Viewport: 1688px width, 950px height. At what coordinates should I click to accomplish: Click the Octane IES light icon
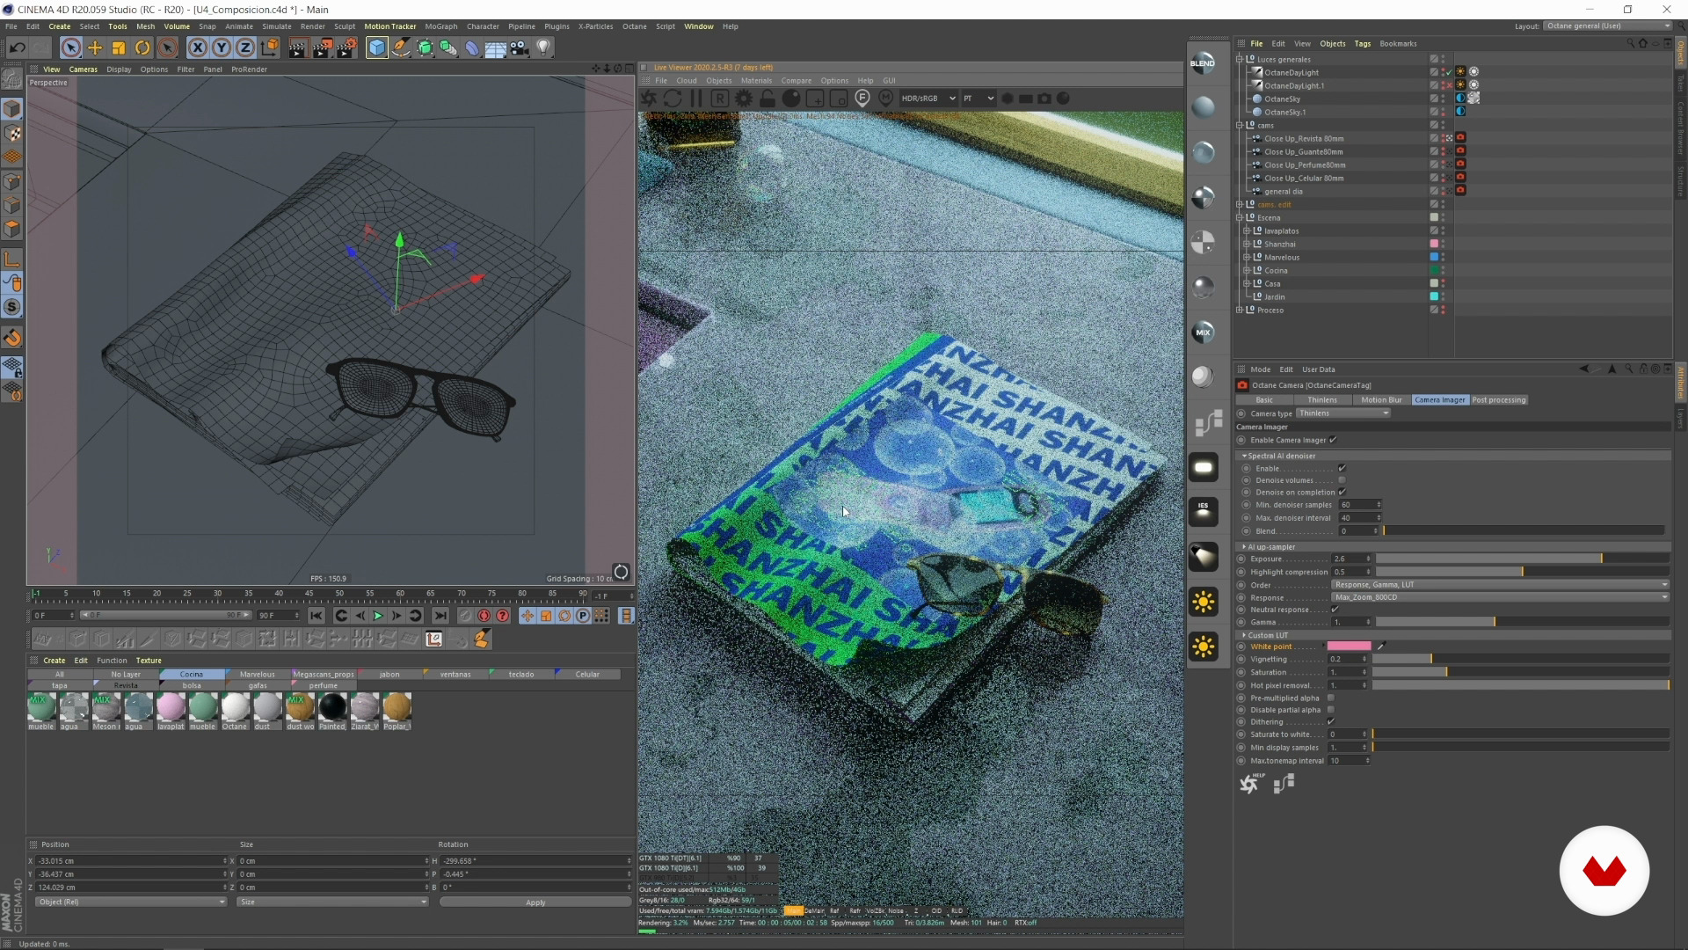point(1203,511)
